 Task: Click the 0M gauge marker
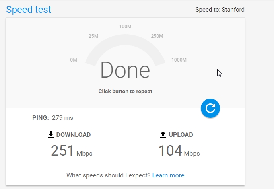74,60
